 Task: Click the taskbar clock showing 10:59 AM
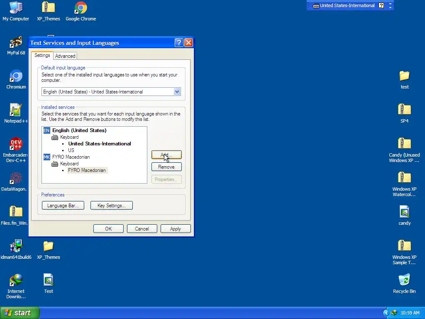(410, 313)
